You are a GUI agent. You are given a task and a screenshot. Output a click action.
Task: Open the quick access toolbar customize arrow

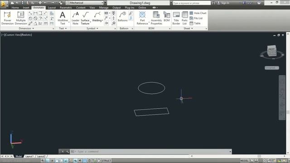pyautogui.click(x=105, y=3)
